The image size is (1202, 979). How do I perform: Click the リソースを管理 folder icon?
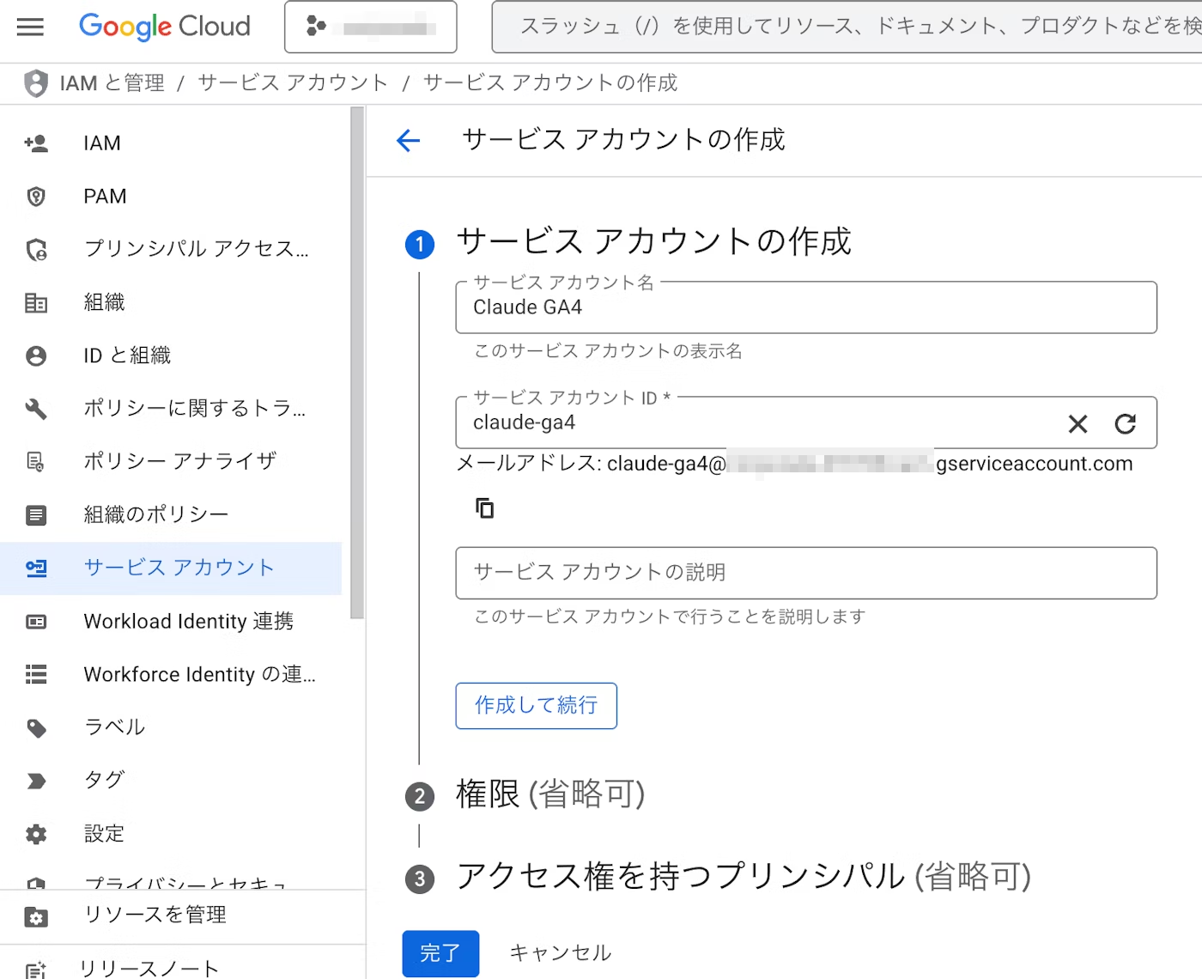pos(36,917)
